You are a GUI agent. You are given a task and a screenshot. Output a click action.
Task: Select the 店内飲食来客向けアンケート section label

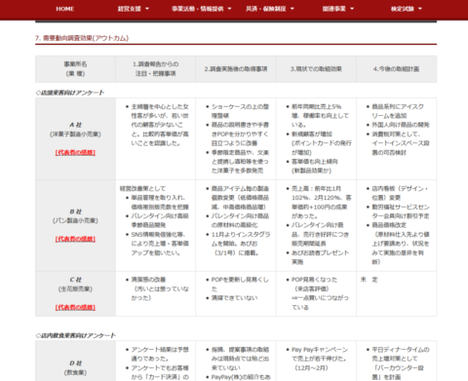coord(75,335)
